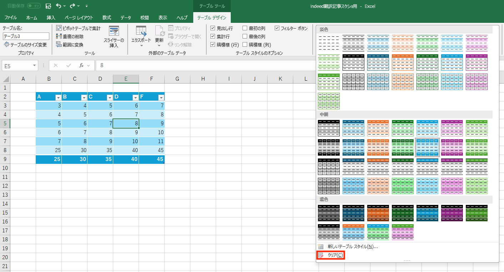Open filter dropdown on table header A

tap(58, 98)
